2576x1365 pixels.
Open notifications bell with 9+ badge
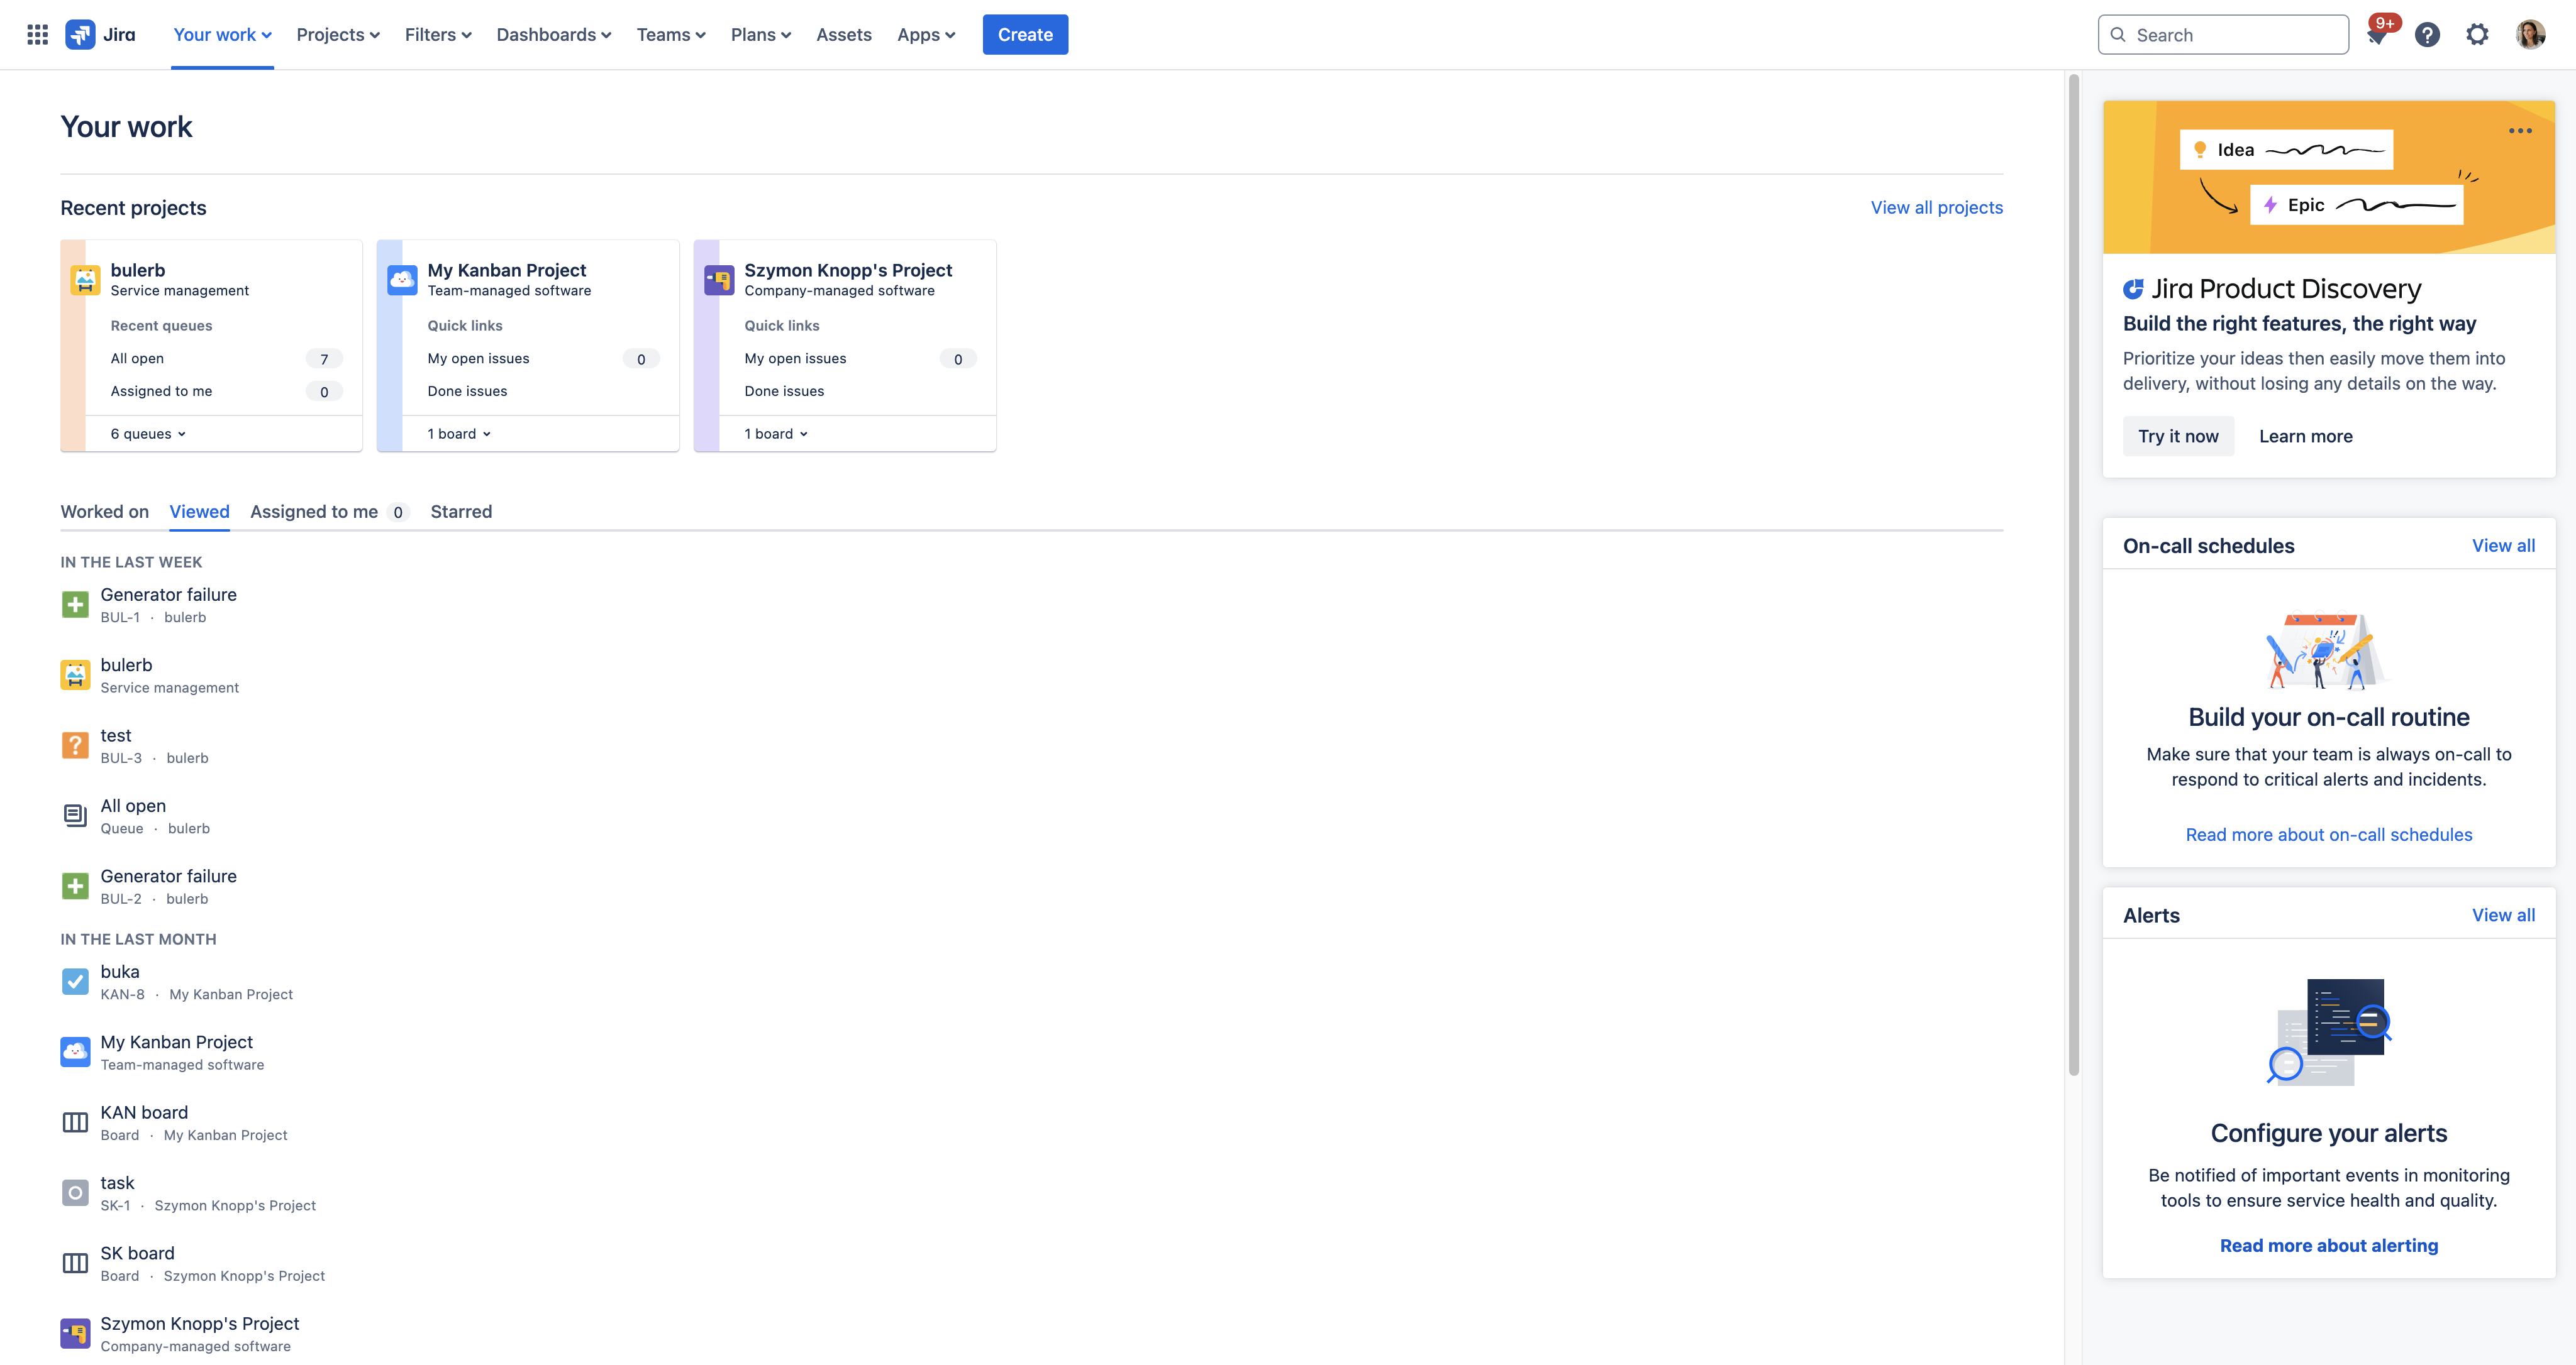click(x=2378, y=35)
